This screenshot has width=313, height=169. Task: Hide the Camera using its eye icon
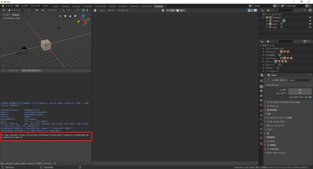(310, 21)
